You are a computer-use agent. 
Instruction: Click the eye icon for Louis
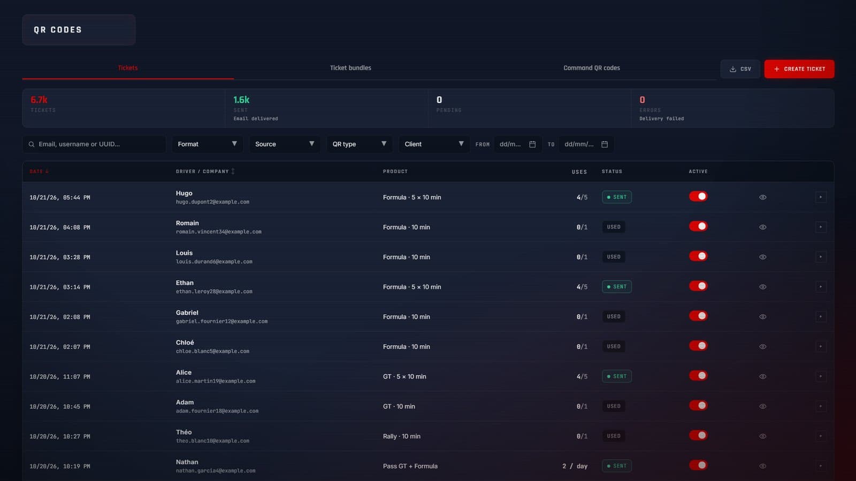click(x=763, y=257)
